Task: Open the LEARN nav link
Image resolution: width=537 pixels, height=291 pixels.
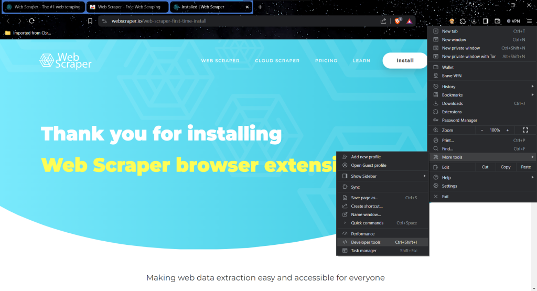Action: point(361,61)
